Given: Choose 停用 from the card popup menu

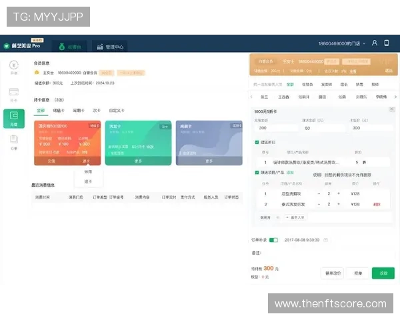Looking at the screenshot, I should point(88,172).
